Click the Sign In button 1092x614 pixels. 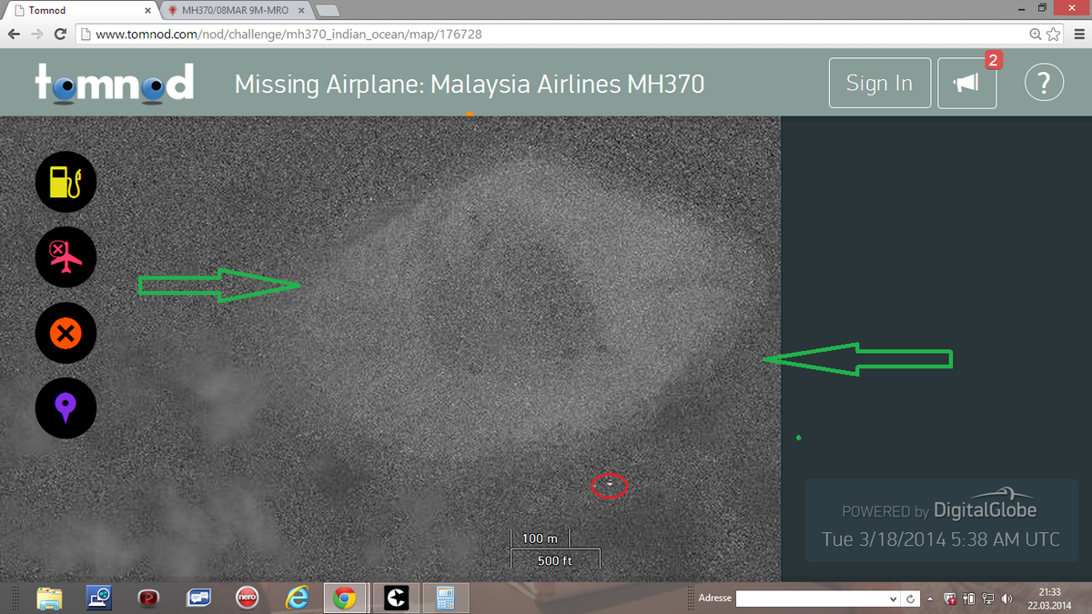tap(879, 84)
